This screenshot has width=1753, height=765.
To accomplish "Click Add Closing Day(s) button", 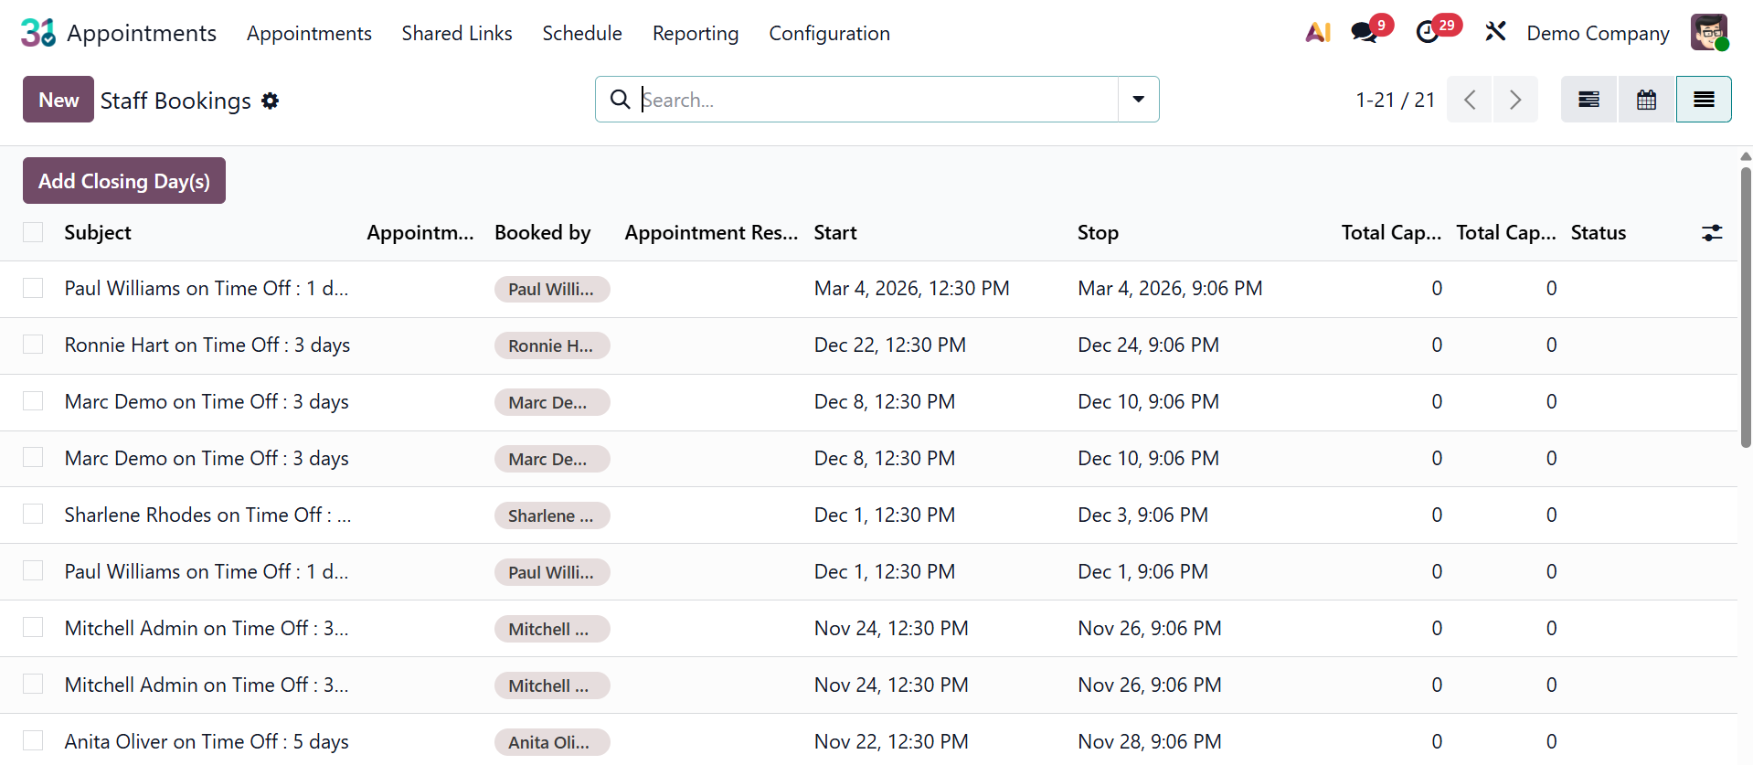I will coord(124,181).
